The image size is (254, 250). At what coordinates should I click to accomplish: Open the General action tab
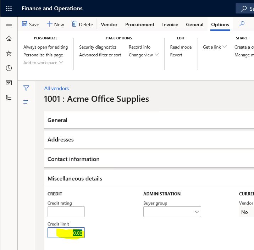click(194, 24)
